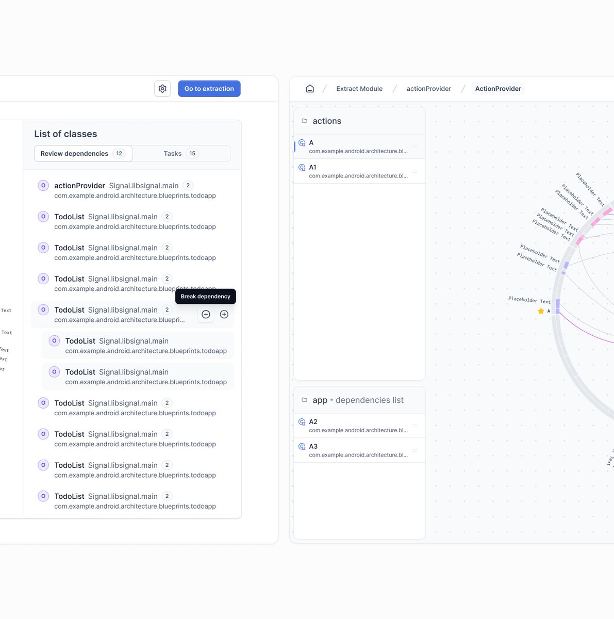Click the folder icon beside the app dependencies list

pyautogui.click(x=305, y=399)
